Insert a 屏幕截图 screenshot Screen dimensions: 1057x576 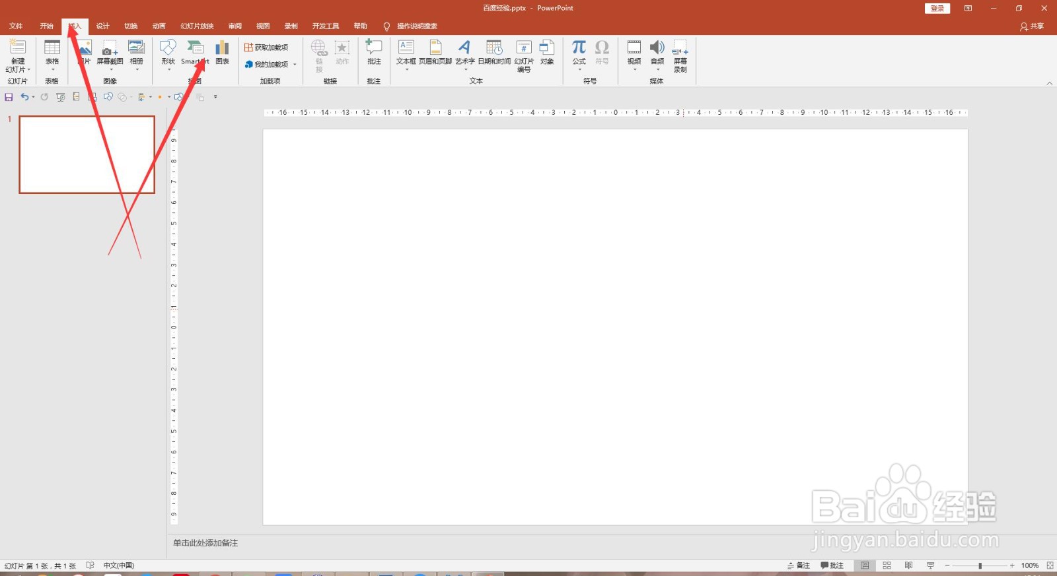coord(110,55)
